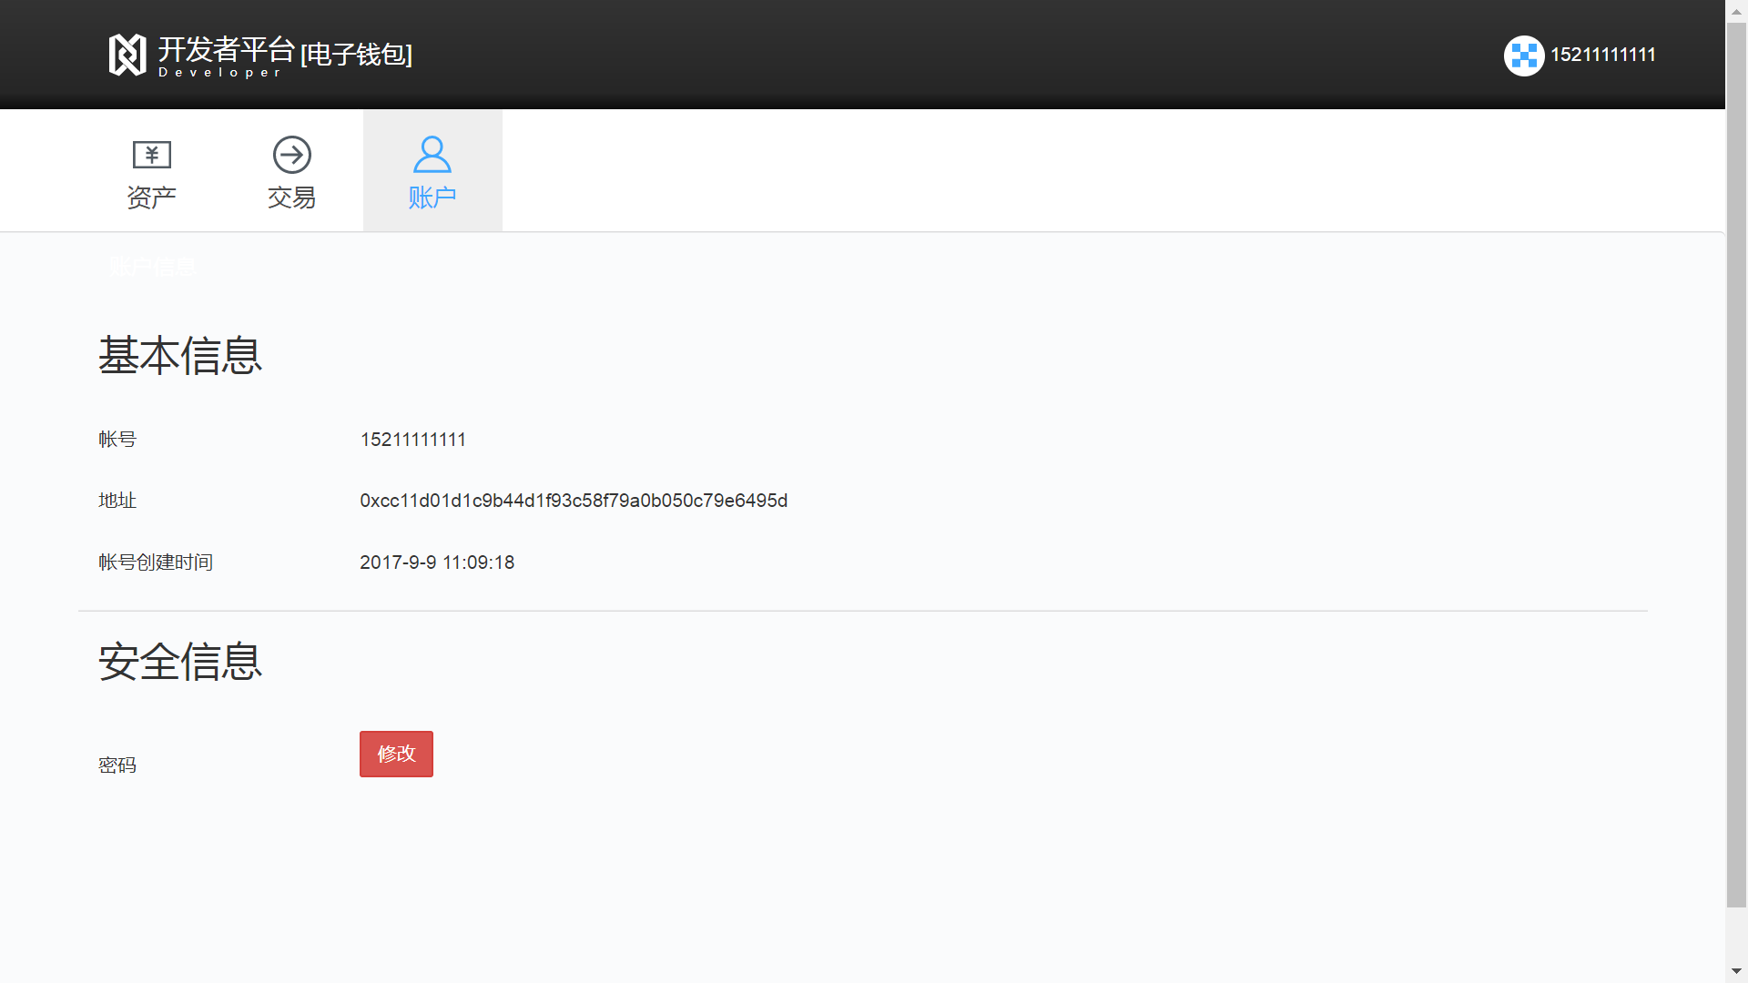Open the 资产 yen icon
1748x983 pixels.
click(152, 155)
